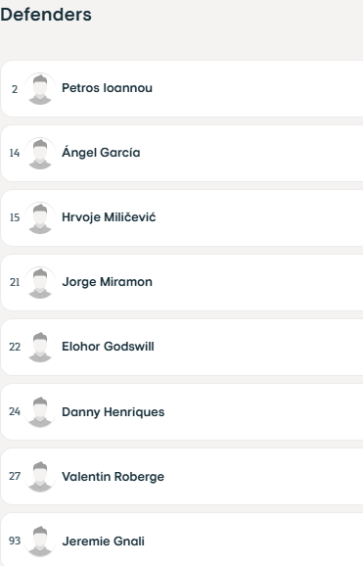
Task: Open Danny Henriques name link
Action: pyautogui.click(x=113, y=412)
